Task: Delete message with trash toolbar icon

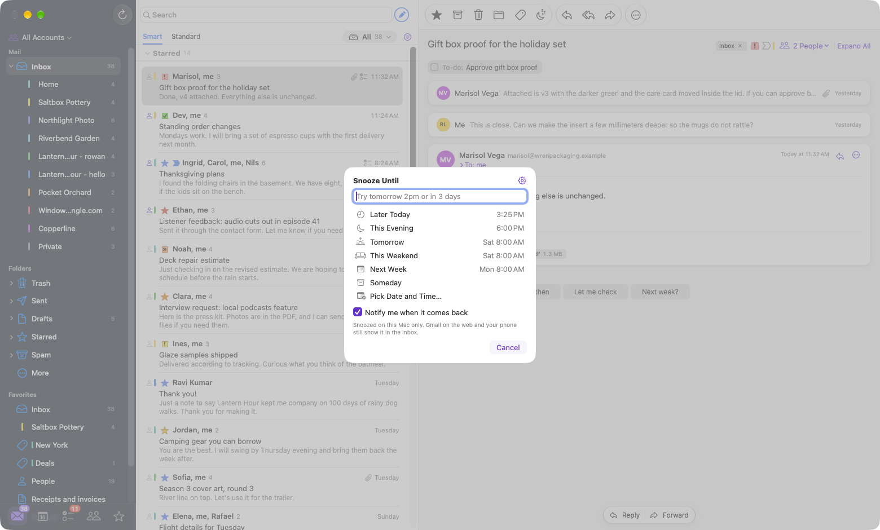Action: pyautogui.click(x=478, y=15)
